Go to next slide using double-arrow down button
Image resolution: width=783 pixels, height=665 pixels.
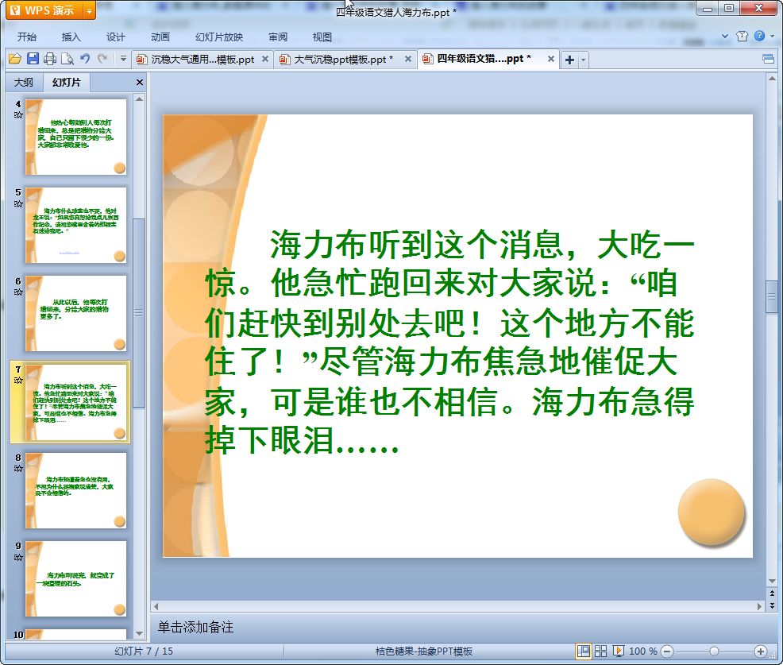772,605
